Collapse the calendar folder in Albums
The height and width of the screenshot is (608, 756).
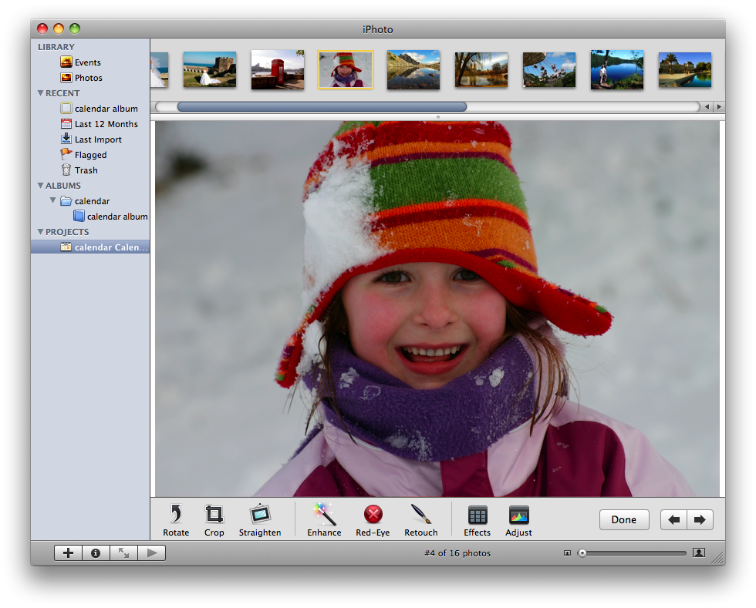tap(53, 201)
